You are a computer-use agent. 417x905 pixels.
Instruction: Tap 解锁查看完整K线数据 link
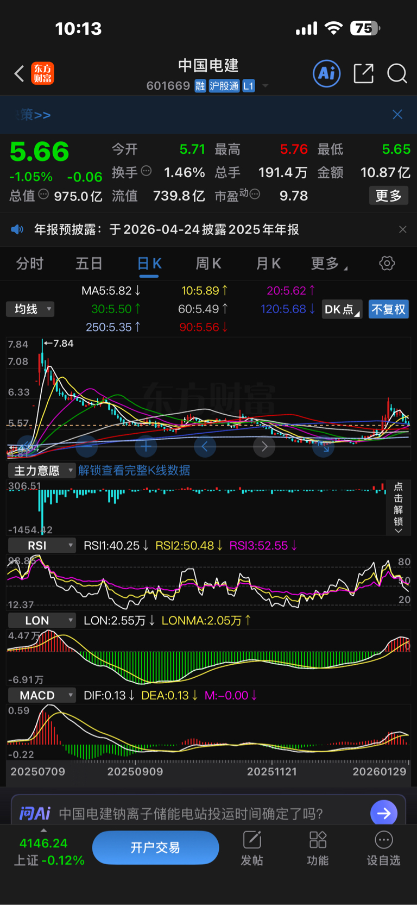134,471
